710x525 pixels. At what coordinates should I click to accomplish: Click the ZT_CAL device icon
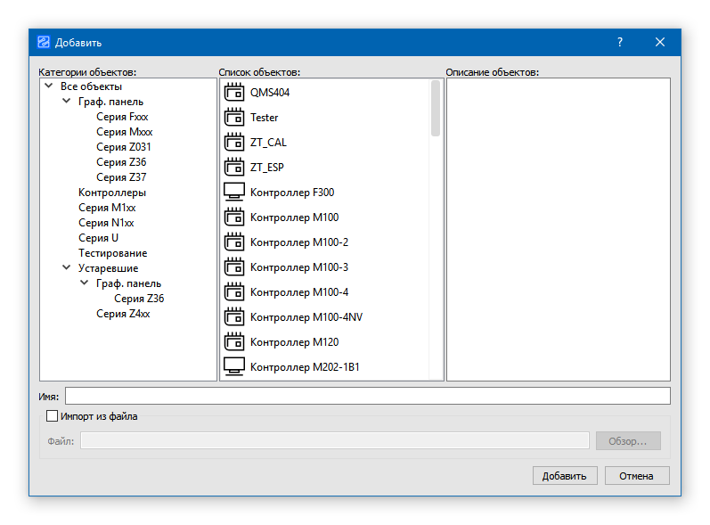[x=233, y=142]
